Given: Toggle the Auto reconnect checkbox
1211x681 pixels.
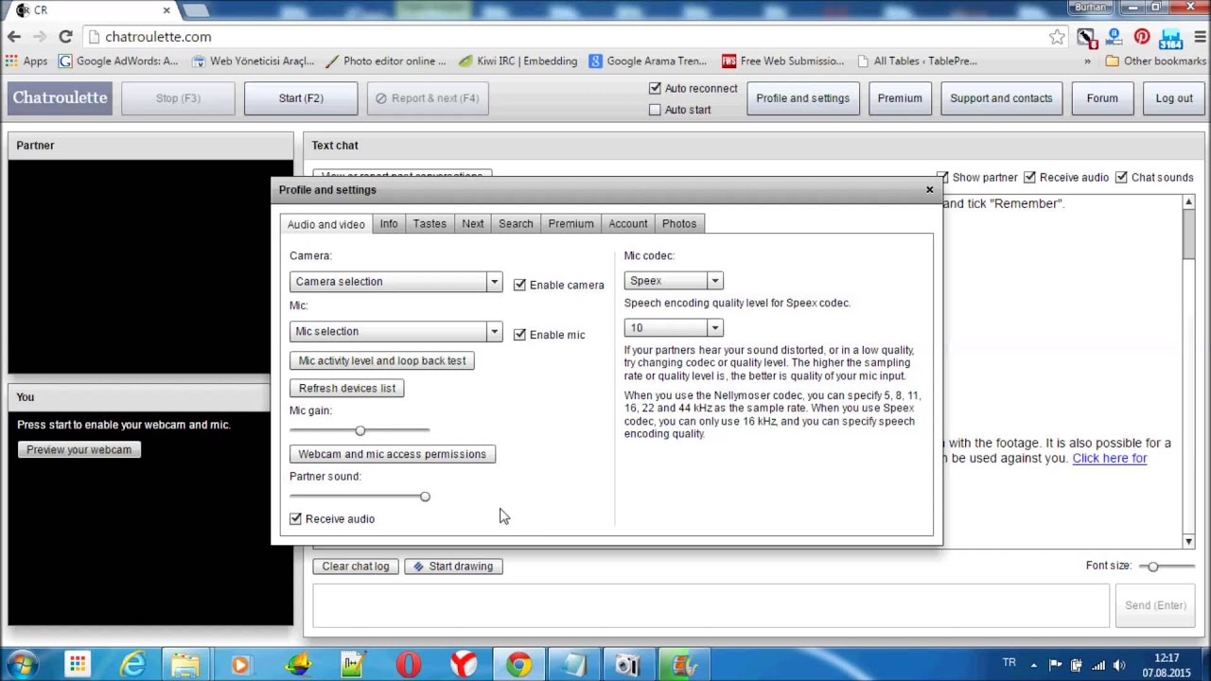Looking at the screenshot, I should pyautogui.click(x=655, y=88).
